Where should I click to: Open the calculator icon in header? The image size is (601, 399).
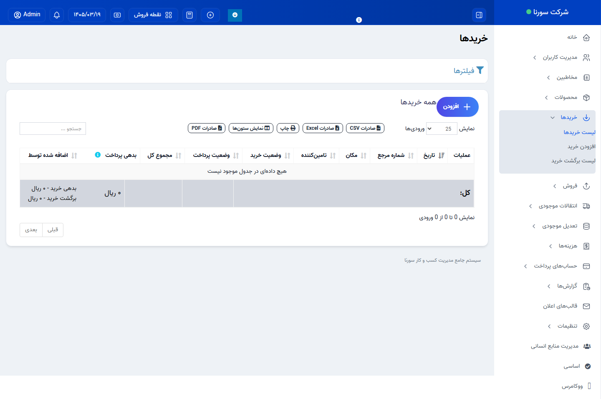(189, 15)
